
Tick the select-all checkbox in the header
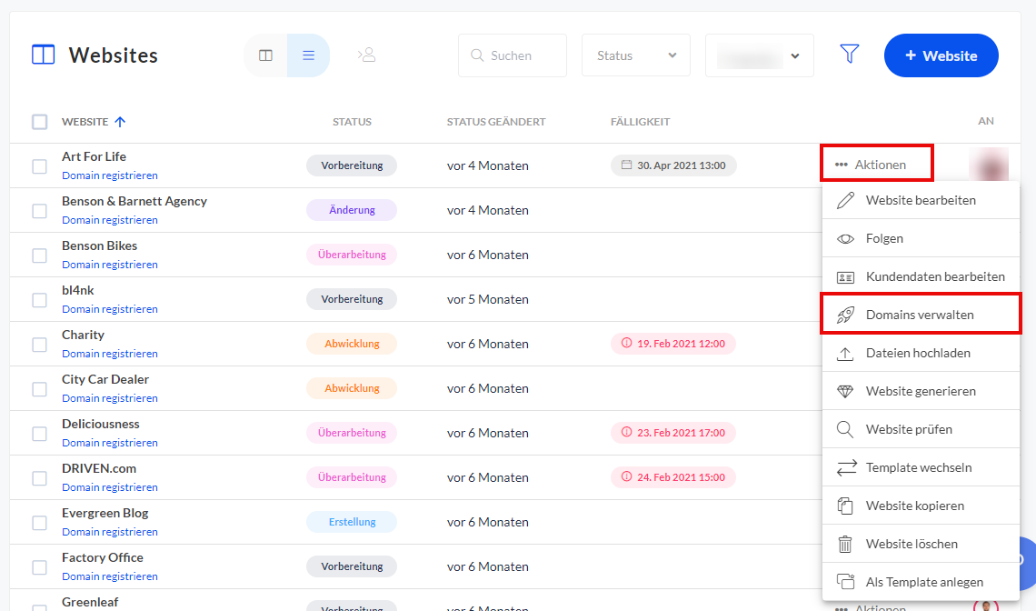click(40, 122)
